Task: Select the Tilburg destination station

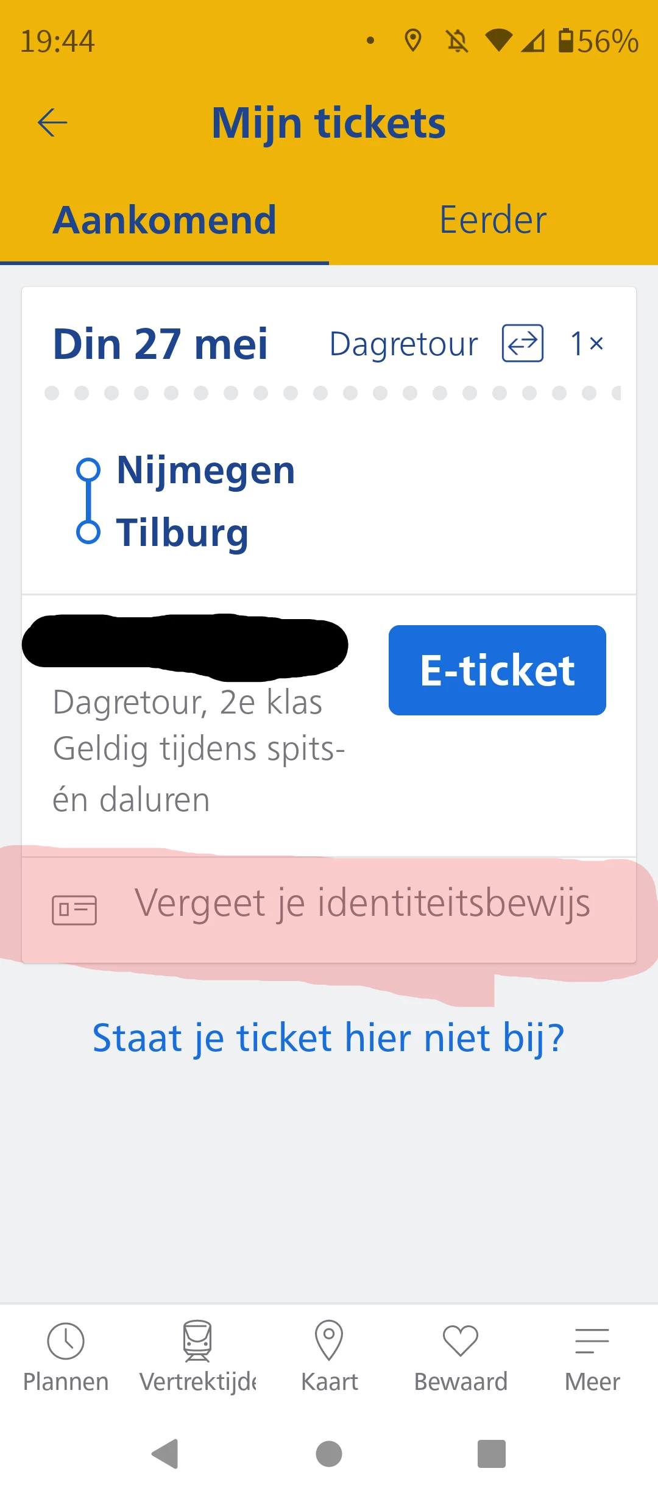Action: coord(182,533)
